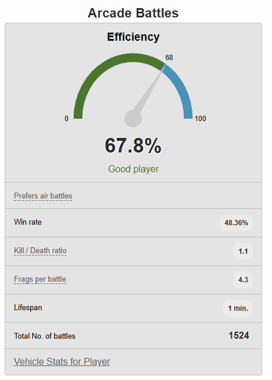Select the 48.36% win rate badge
The height and width of the screenshot is (380, 272).
(236, 223)
